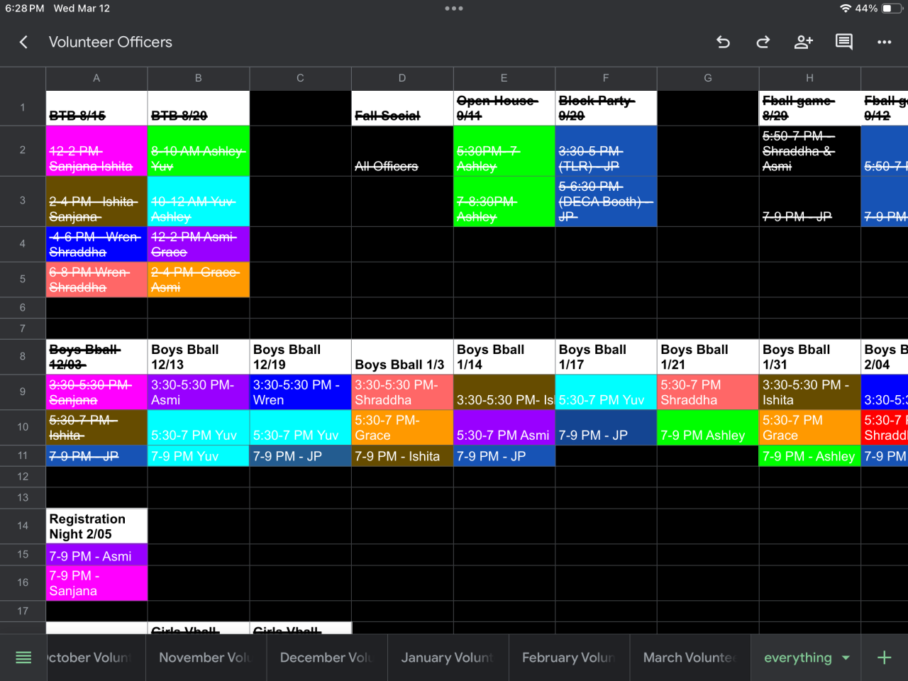Select column C header
908x681 pixels.
pos(300,78)
